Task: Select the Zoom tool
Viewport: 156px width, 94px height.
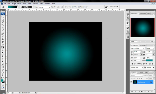Action: pos(3,75)
